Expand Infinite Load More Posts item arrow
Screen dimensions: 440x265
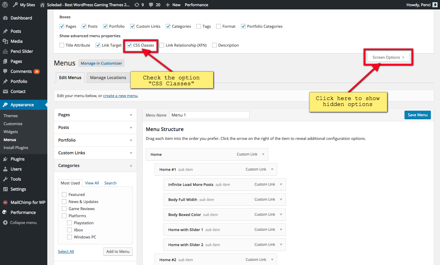click(x=281, y=184)
